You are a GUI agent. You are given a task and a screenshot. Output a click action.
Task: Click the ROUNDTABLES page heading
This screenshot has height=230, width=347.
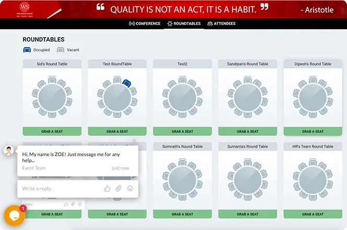click(x=43, y=39)
